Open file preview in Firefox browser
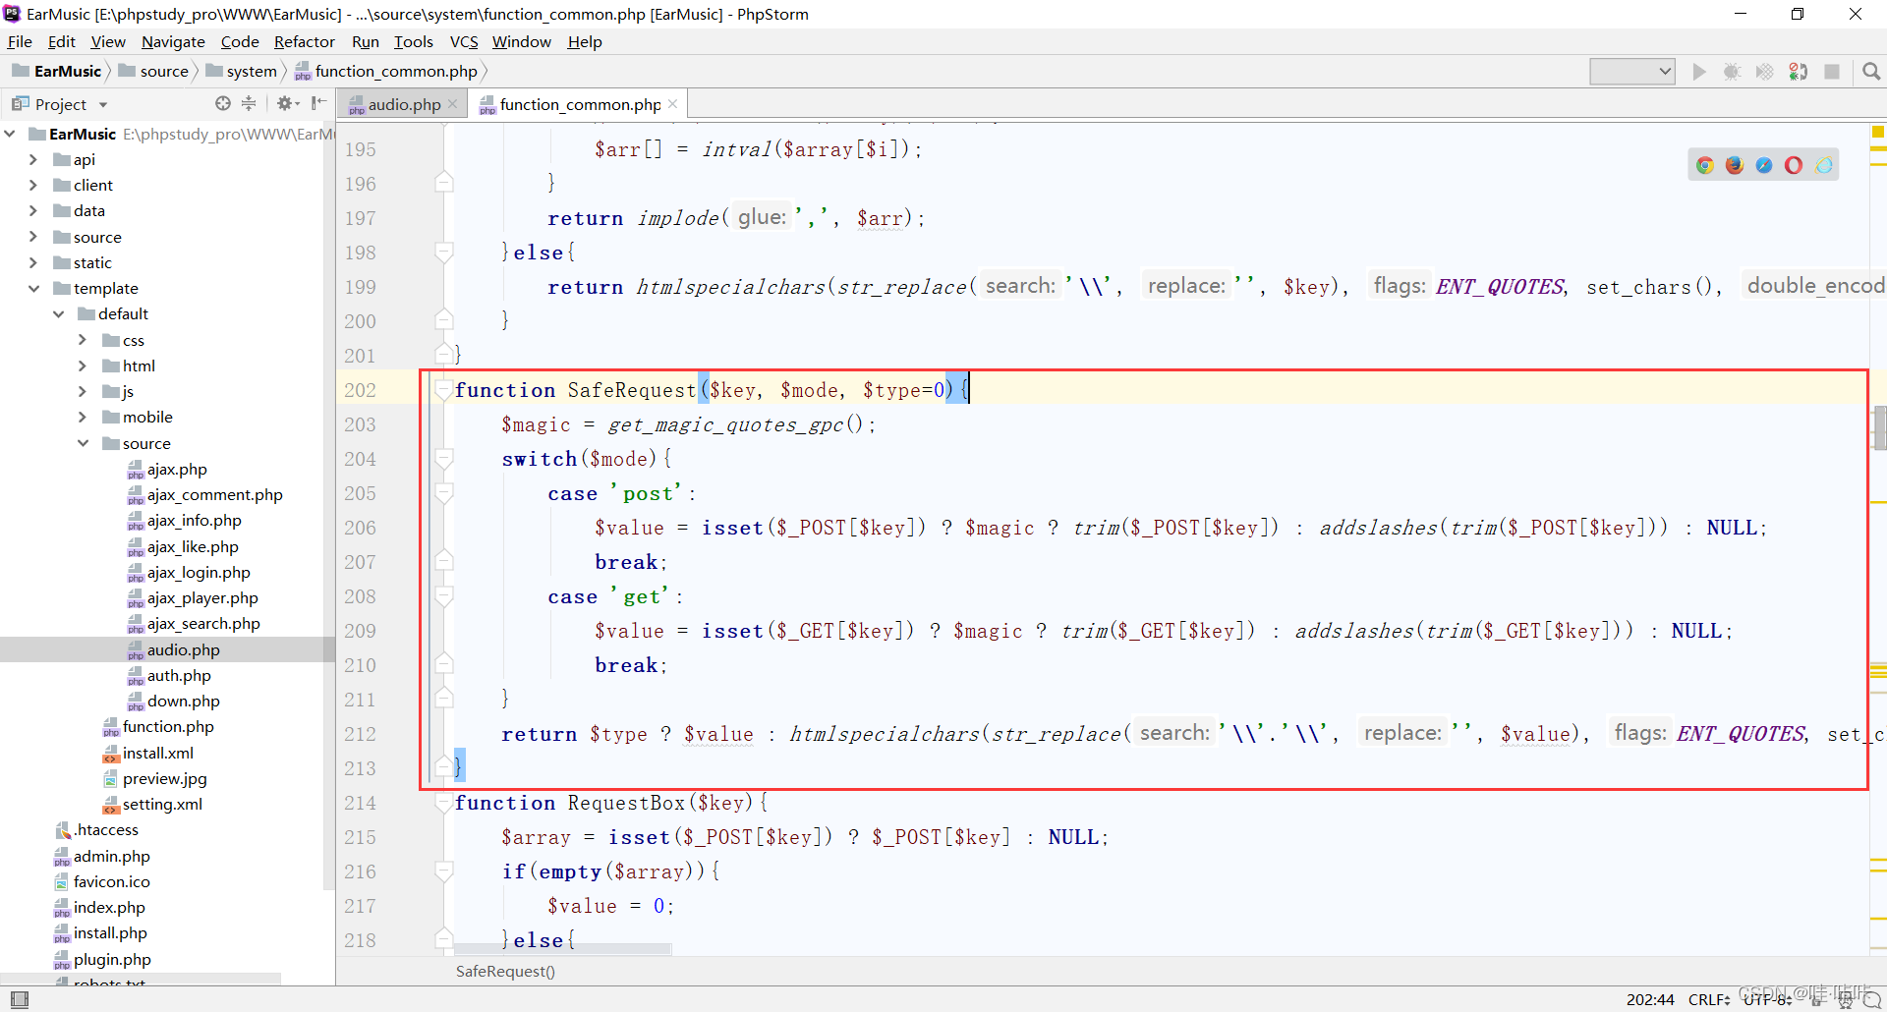Viewport: 1887px width, 1012px height. pyautogui.click(x=1735, y=165)
